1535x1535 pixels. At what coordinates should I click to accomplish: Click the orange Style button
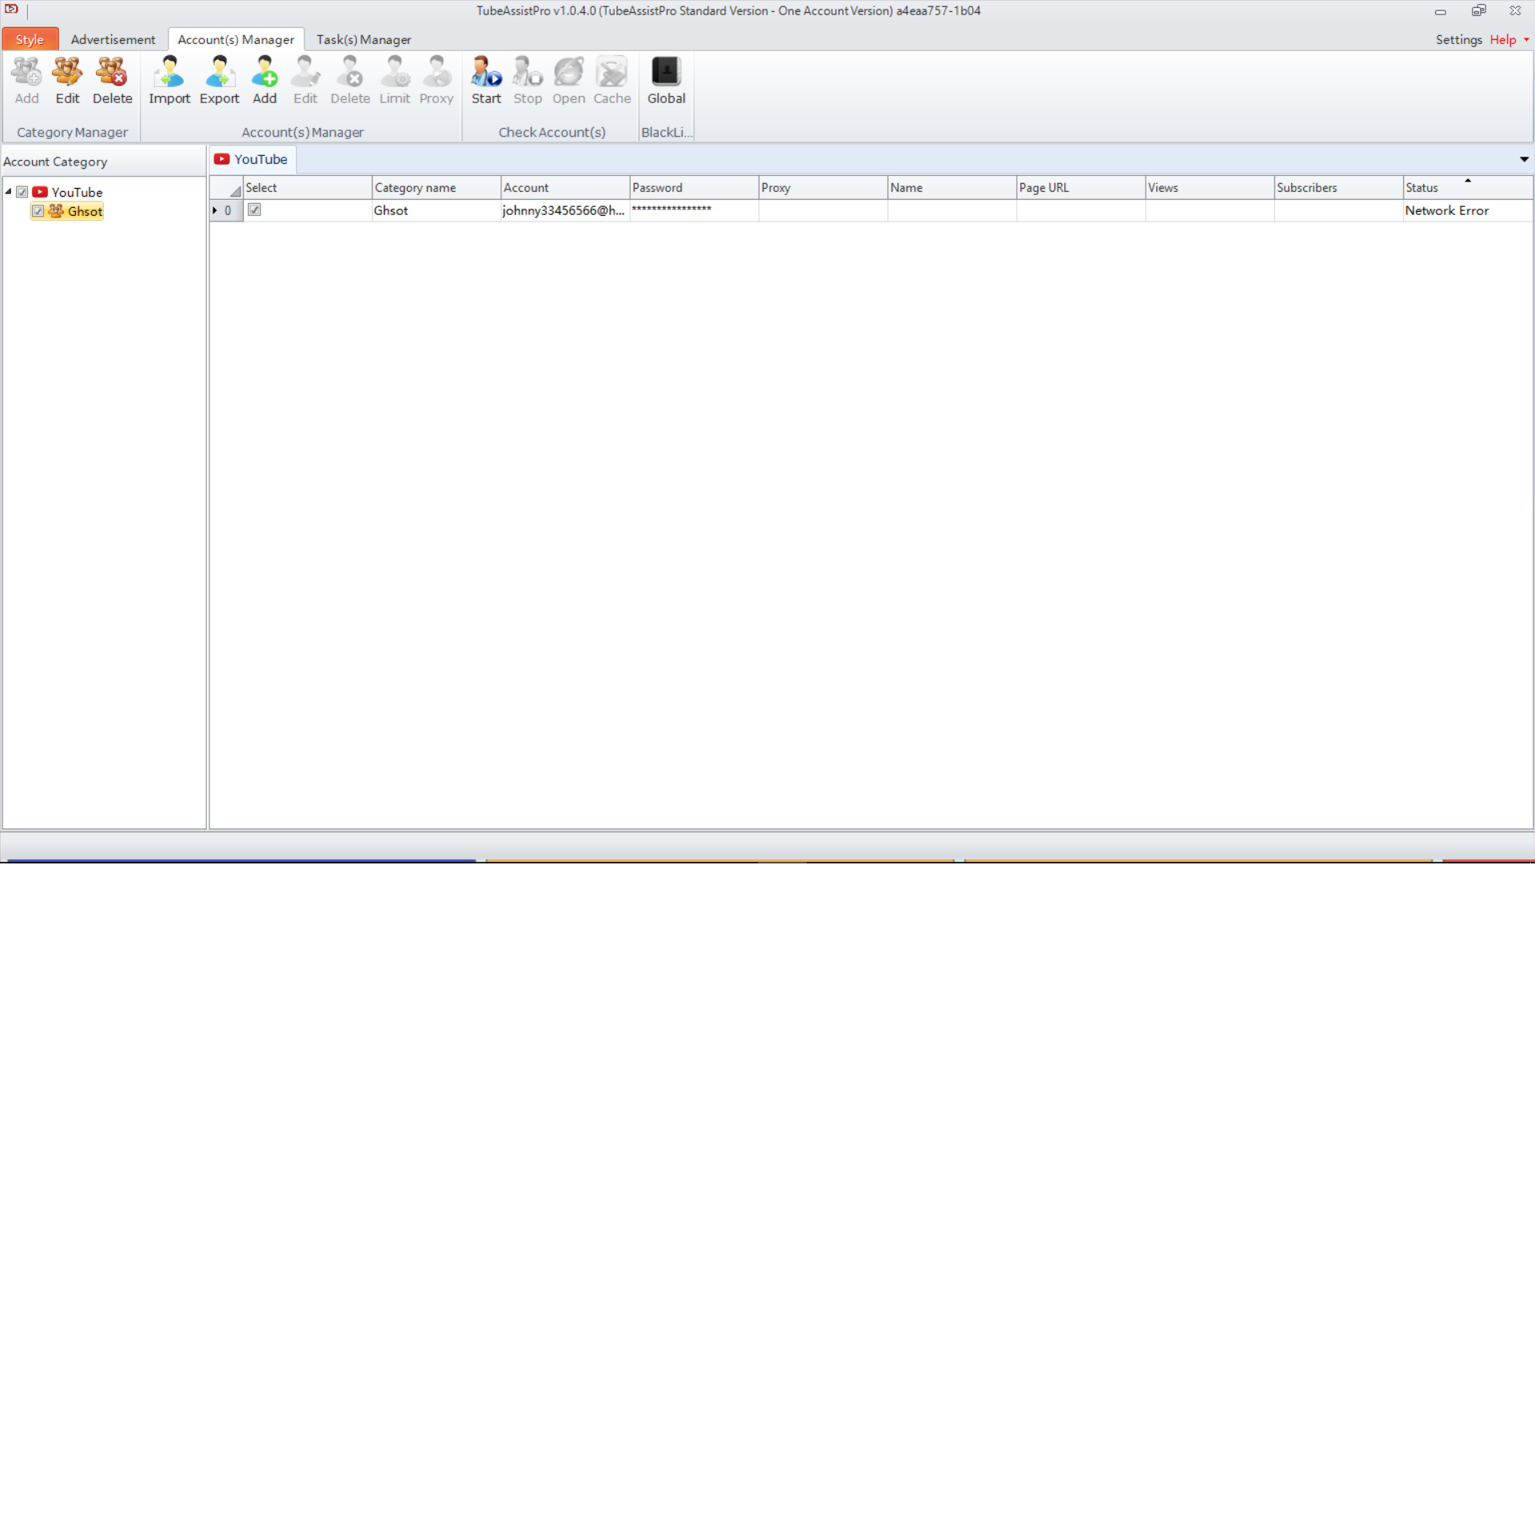30,40
